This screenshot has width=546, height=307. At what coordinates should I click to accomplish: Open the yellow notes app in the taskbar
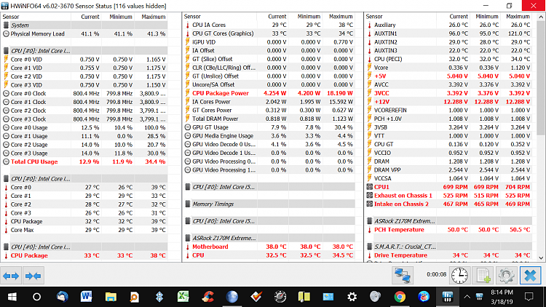point(304,297)
